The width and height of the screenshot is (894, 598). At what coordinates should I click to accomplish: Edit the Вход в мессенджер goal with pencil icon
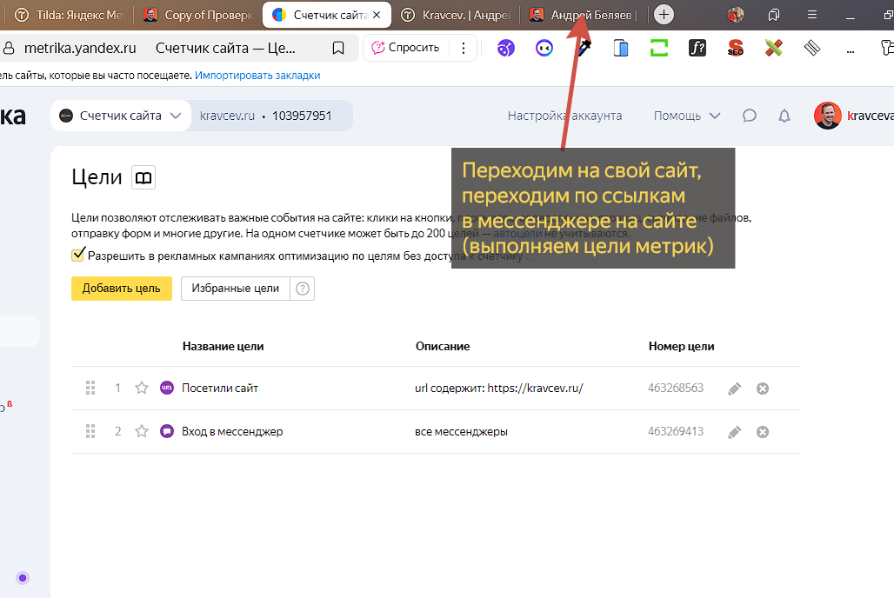click(x=735, y=432)
